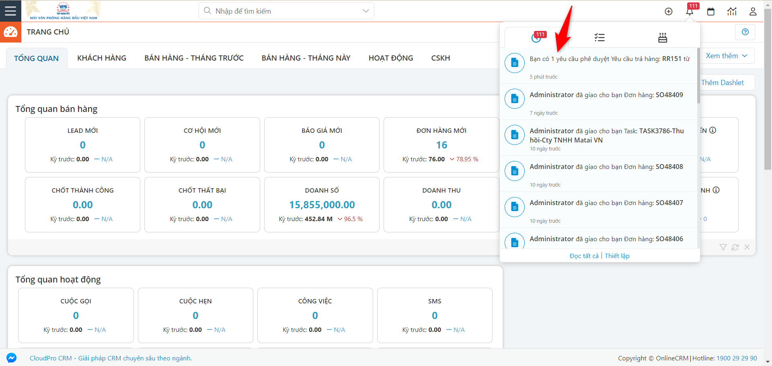The height and width of the screenshot is (366, 772).
Task: Switch to the HOẠT ĐỘNG tab
Action: pyautogui.click(x=391, y=58)
